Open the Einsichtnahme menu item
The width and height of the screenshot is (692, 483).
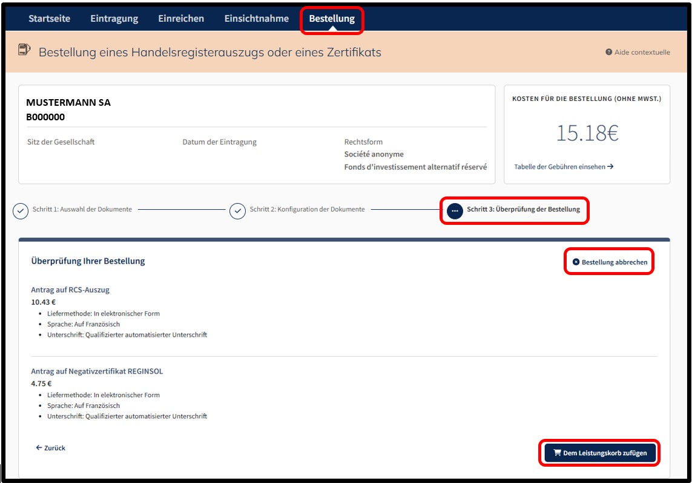pyautogui.click(x=257, y=19)
